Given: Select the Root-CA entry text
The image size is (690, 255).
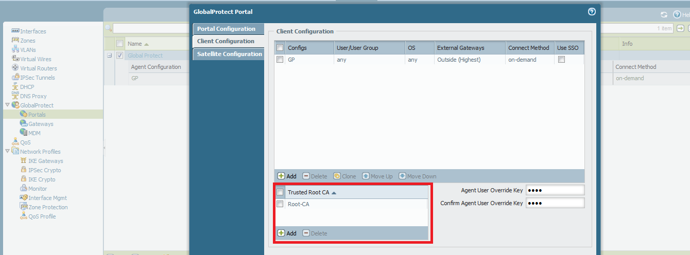Looking at the screenshot, I should (299, 204).
